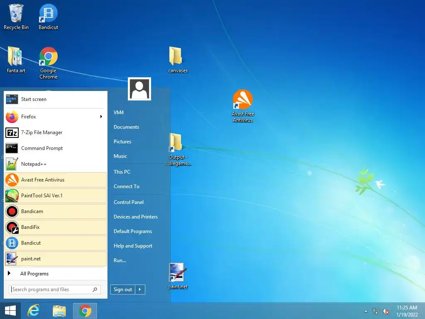Viewport: 425px width, 319px height.
Task: Open the paint.net desktop shortcut
Action: click(178, 276)
